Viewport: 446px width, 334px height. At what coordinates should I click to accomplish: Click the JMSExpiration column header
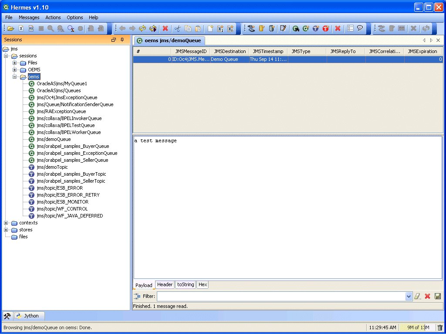pos(422,51)
